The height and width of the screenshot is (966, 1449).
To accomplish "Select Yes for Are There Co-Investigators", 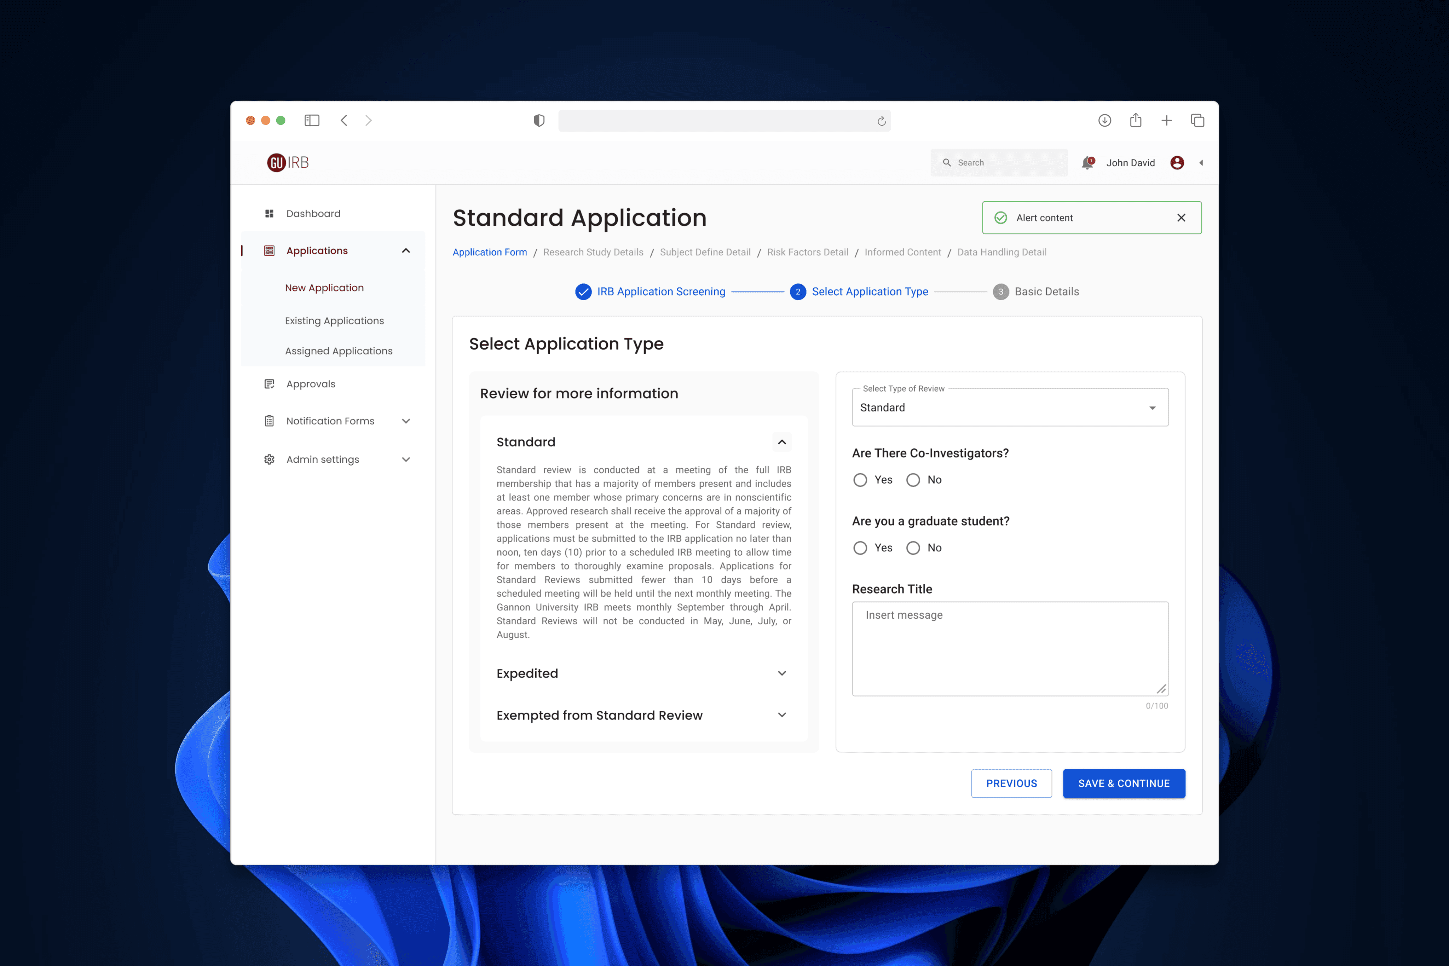I will [x=860, y=480].
